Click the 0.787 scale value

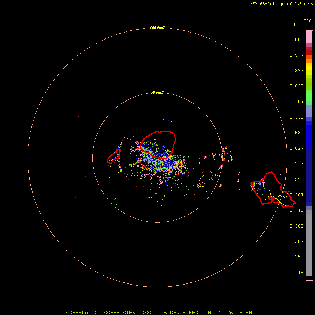296,101
